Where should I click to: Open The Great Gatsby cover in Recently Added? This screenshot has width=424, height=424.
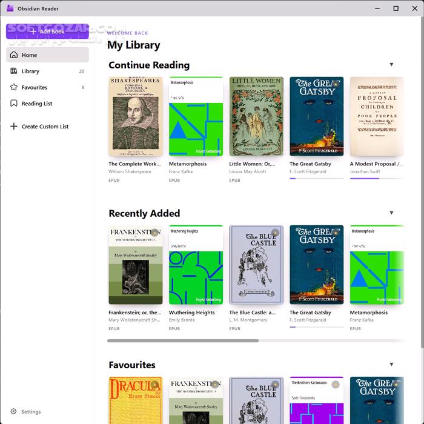click(x=316, y=265)
